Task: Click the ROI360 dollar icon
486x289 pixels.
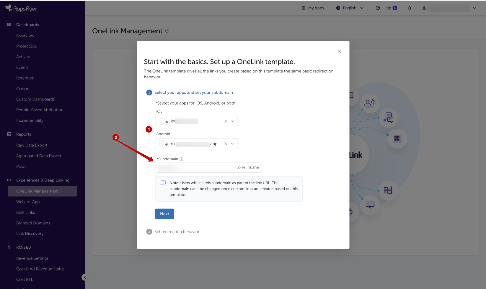Action: pos(9,247)
